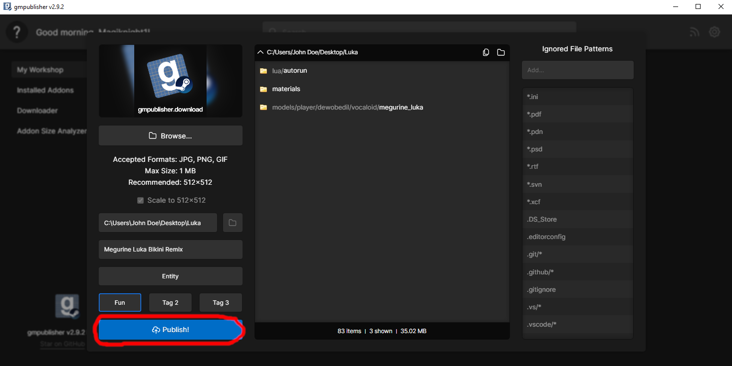
Task: Click the Add... ignored pattern field
Action: (578, 70)
